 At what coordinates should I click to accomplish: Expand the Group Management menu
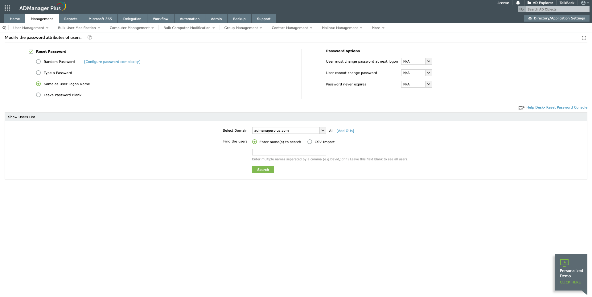[243, 28]
